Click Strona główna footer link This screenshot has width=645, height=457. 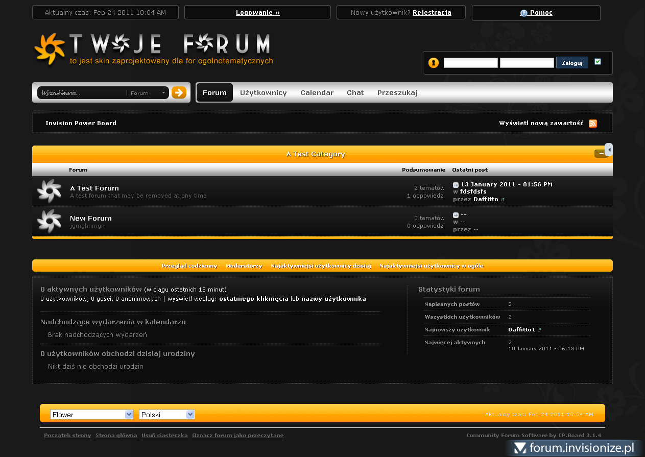[x=116, y=436]
